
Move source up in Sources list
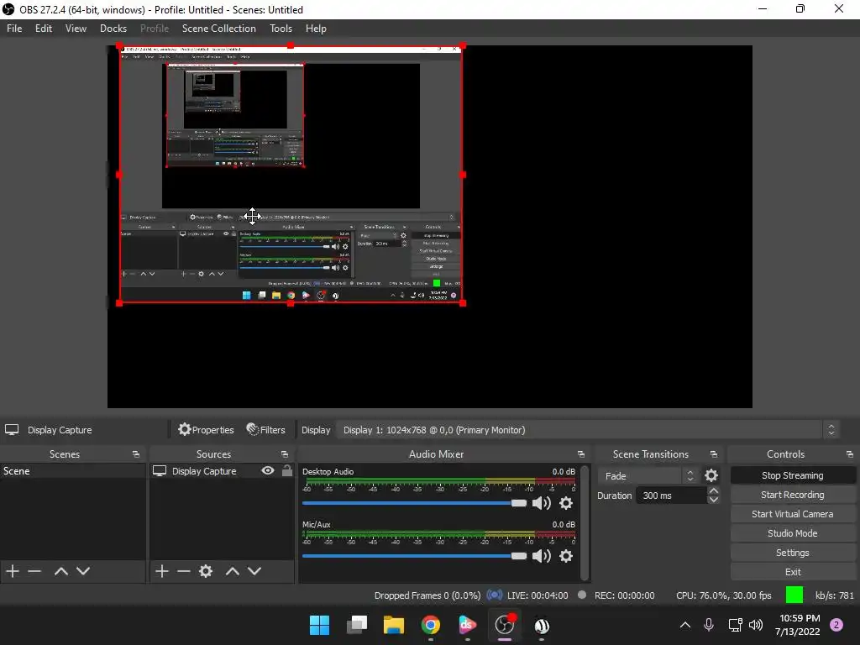click(x=233, y=571)
